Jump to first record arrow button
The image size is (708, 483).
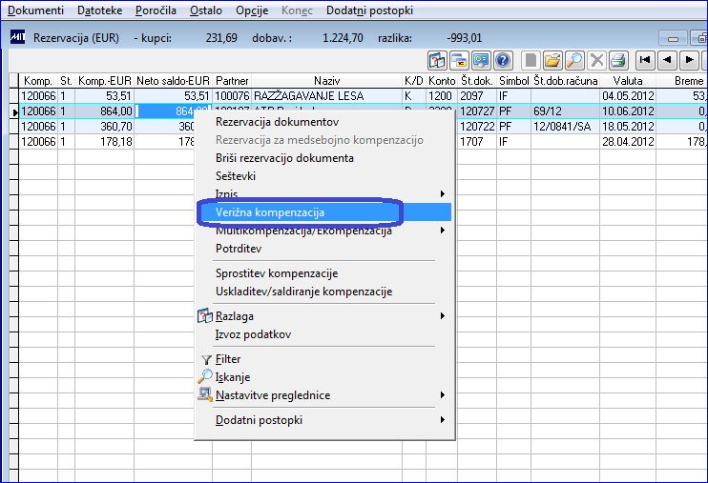pyautogui.click(x=645, y=60)
